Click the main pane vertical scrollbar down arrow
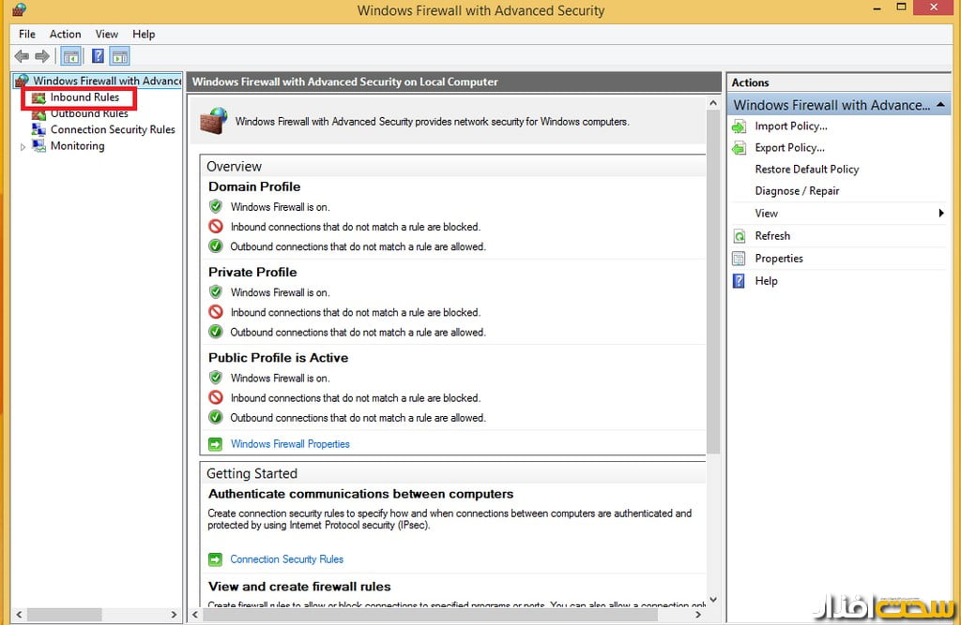Viewport: 961px width, 625px height. [x=713, y=600]
